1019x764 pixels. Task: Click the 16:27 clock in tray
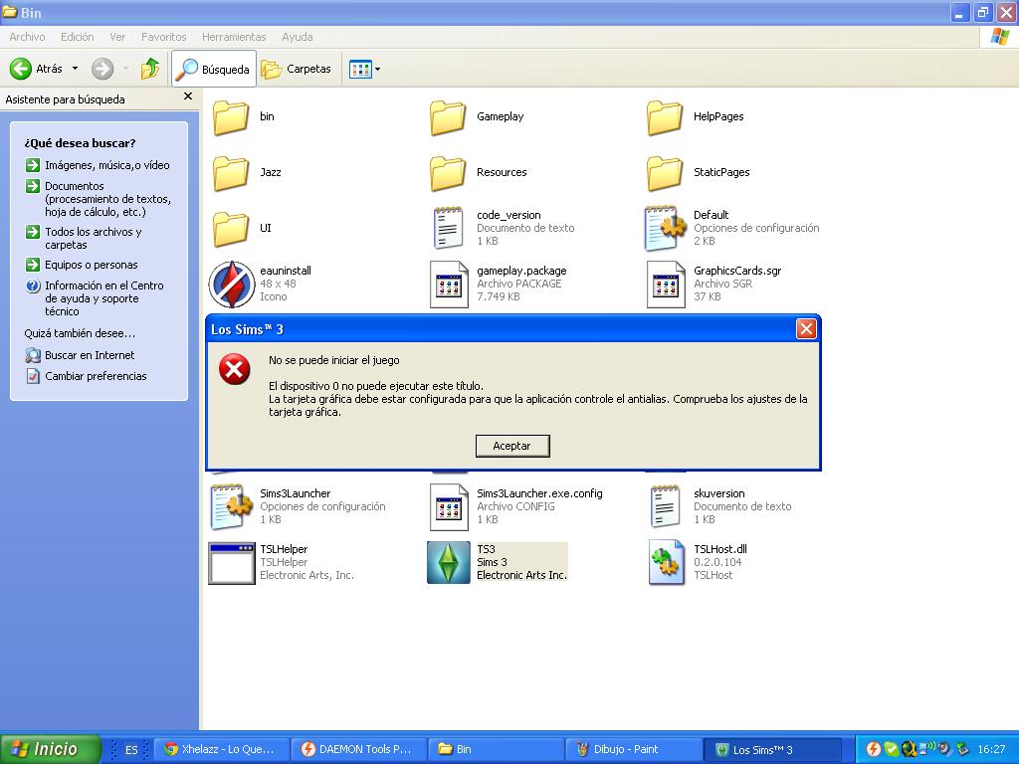pyautogui.click(x=991, y=750)
